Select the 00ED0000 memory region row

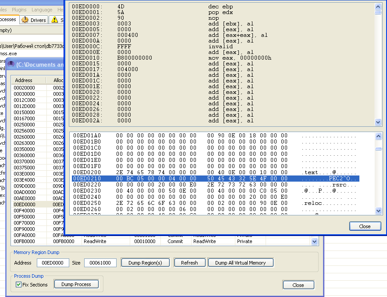[25, 204]
